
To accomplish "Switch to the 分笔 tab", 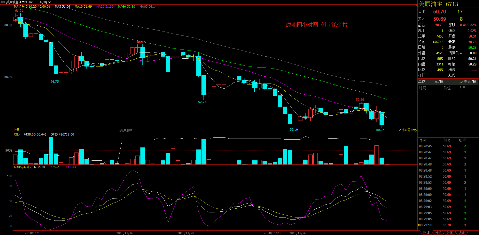I will [450, 232].
